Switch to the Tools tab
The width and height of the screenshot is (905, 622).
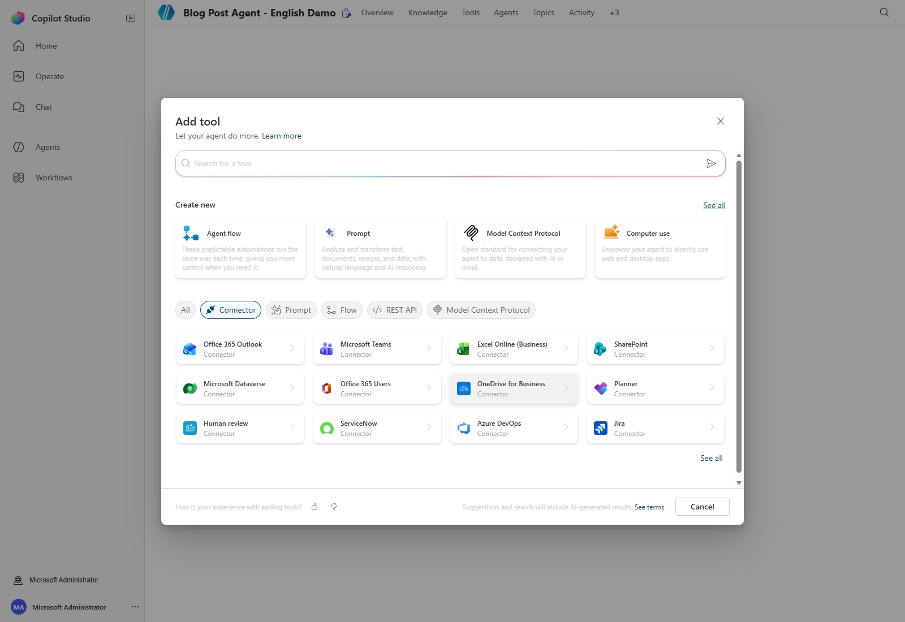[471, 12]
